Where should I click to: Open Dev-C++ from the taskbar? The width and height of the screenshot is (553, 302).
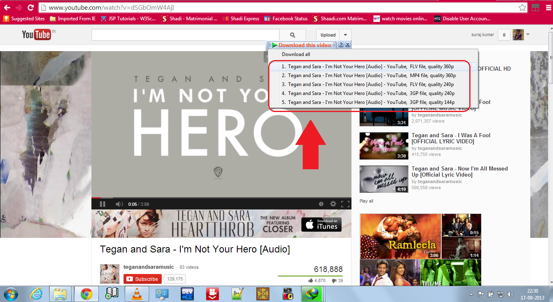pos(187,294)
